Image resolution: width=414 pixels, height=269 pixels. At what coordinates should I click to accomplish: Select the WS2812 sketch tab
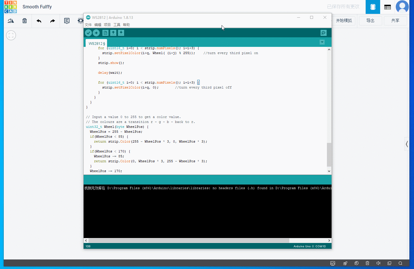[x=97, y=43]
